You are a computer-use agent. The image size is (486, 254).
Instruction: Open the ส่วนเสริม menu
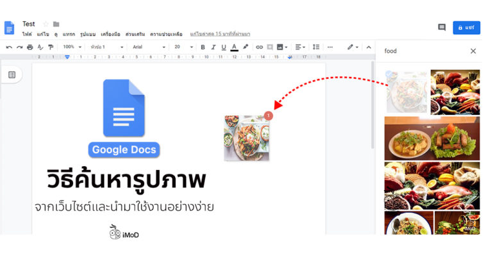pos(135,34)
